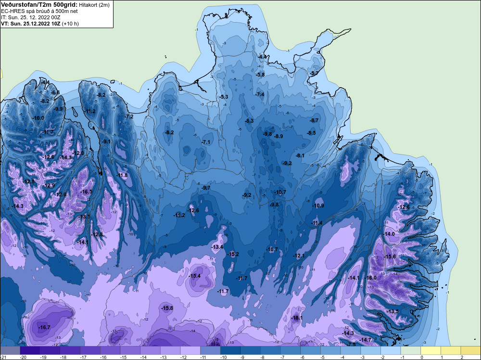Click the -7.2 temperature value on the map
Viewport: 481px width, 360px height.
pos(129,116)
